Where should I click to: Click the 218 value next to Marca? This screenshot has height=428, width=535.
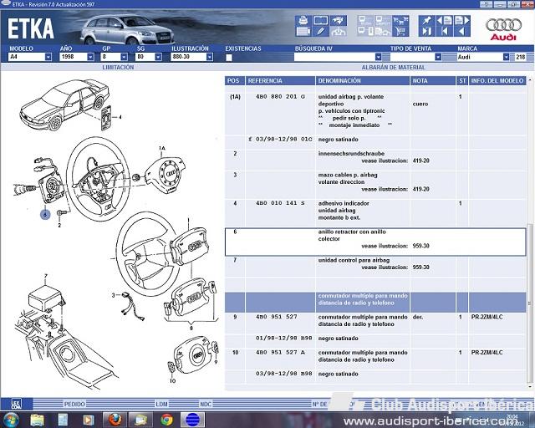pyautogui.click(x=521, y=57)
